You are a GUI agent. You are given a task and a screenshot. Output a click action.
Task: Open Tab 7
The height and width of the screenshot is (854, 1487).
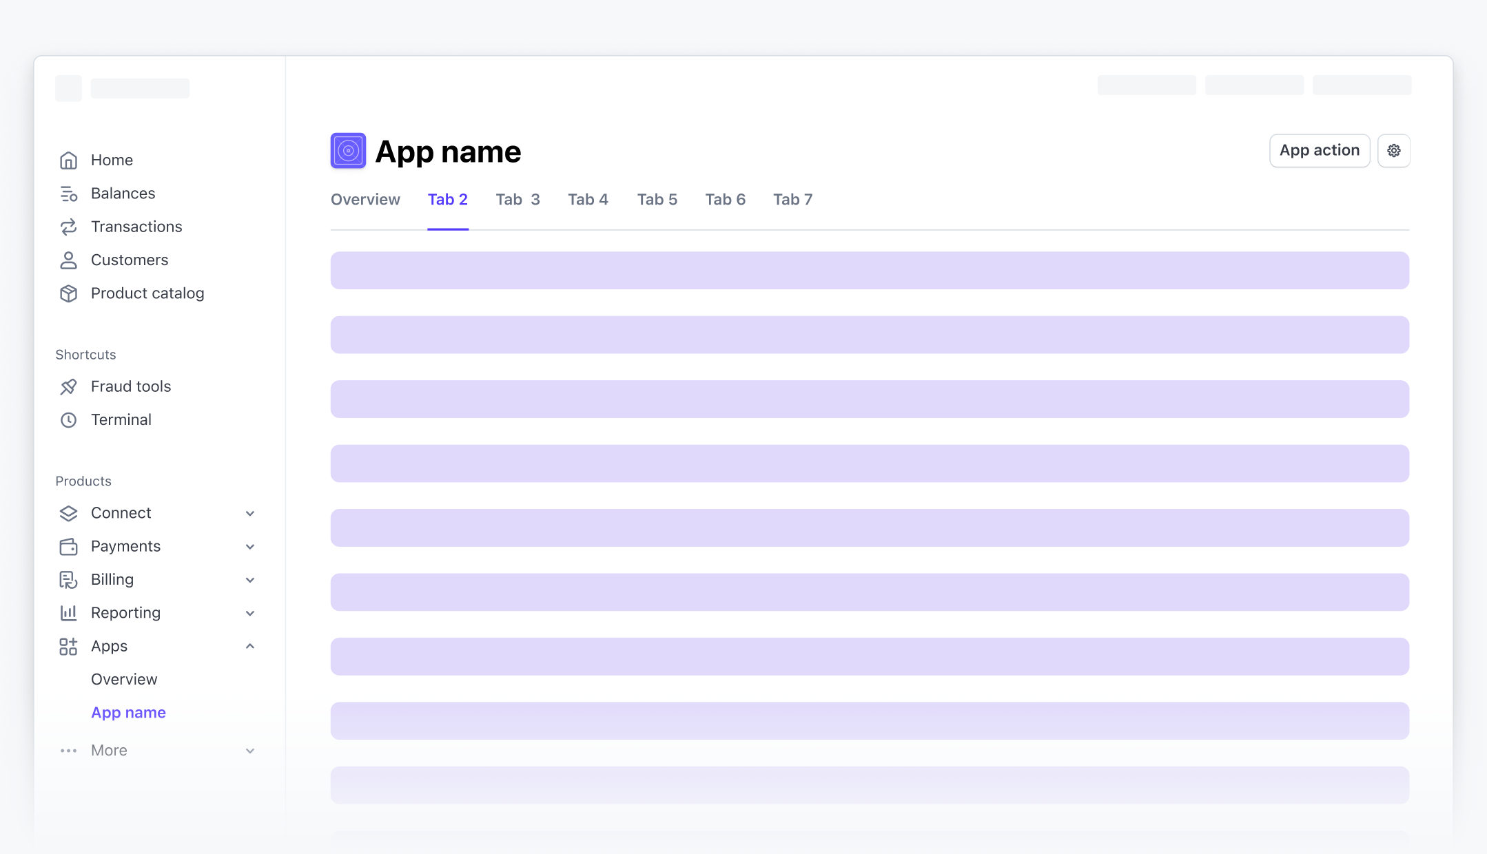(x=792, y=199)
